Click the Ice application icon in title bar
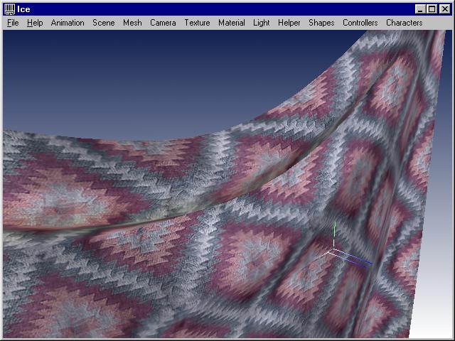This screenshot has height=341, width=455. (9, 9)
